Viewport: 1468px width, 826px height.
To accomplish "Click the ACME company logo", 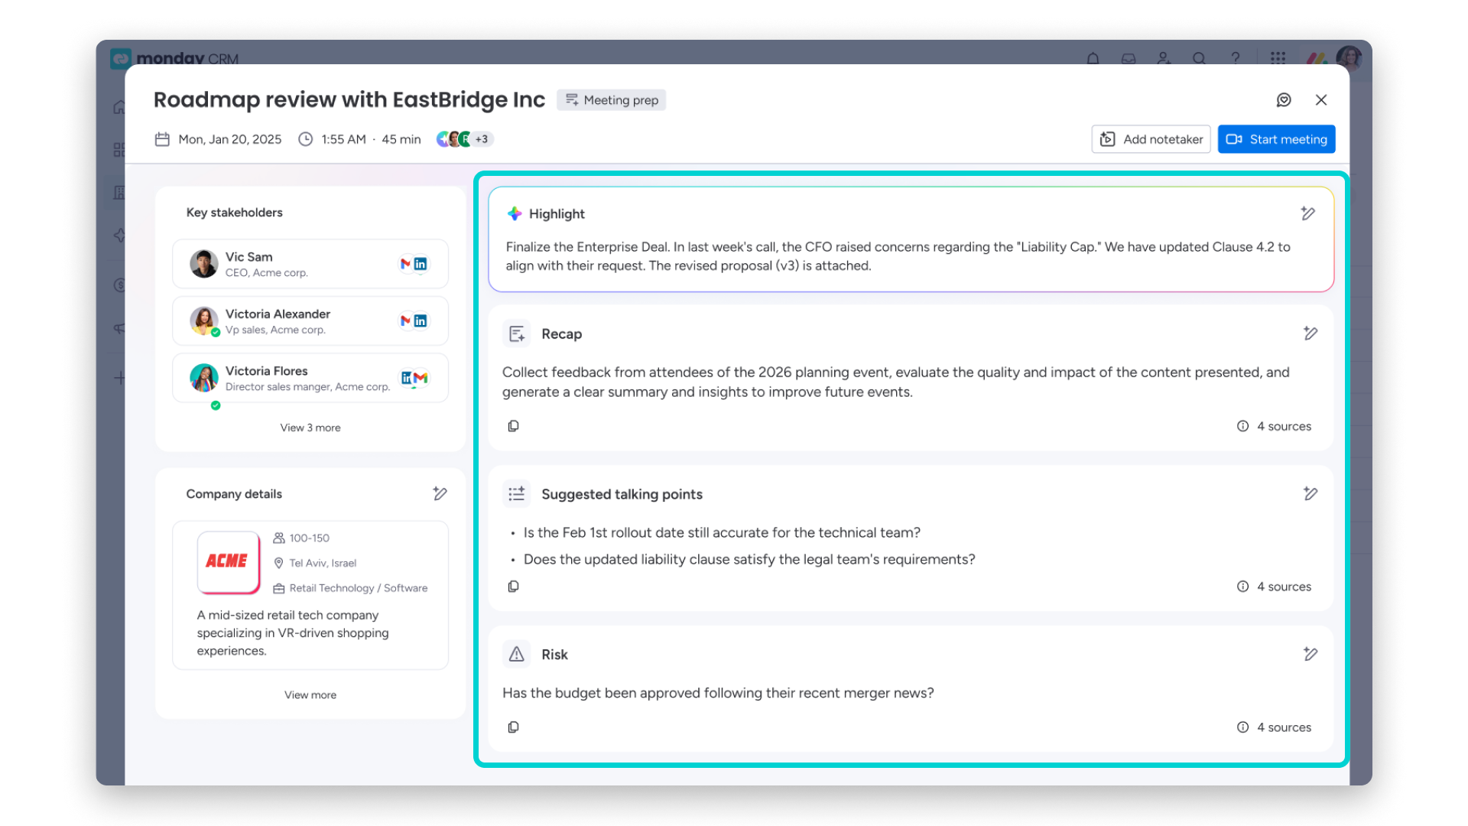I will (x=228, y=562).
